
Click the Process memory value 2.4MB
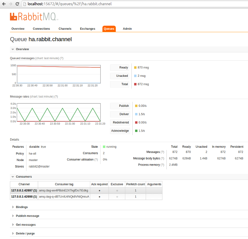tap(173, 165)
